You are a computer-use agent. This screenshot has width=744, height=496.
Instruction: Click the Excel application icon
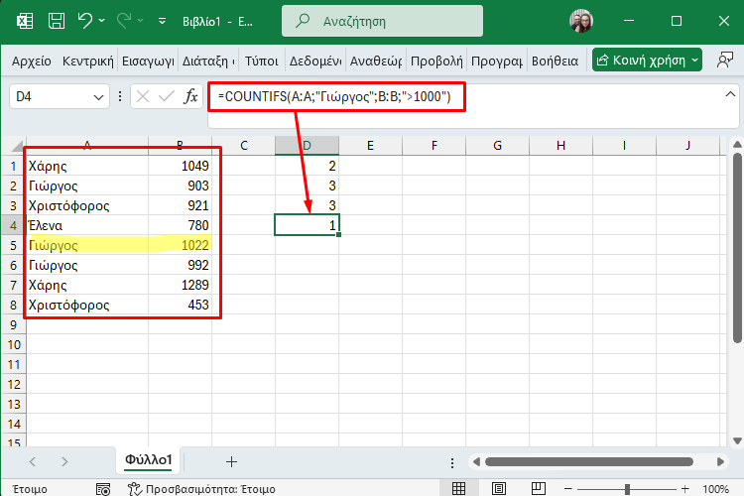tap(25, 22)
